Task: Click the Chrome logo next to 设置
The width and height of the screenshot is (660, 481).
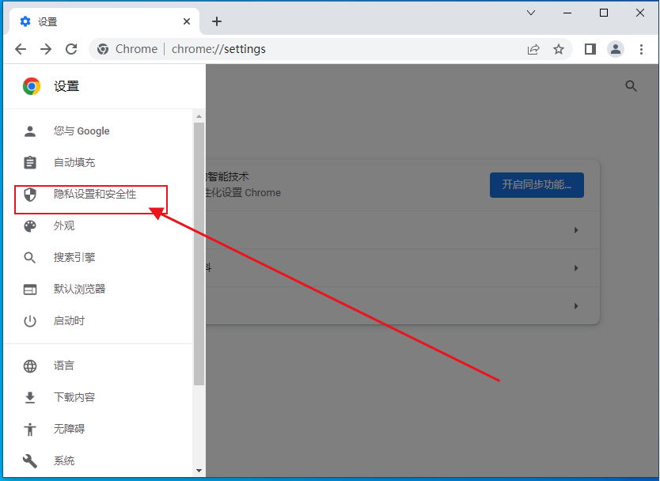Action: (x=32, y=86)
